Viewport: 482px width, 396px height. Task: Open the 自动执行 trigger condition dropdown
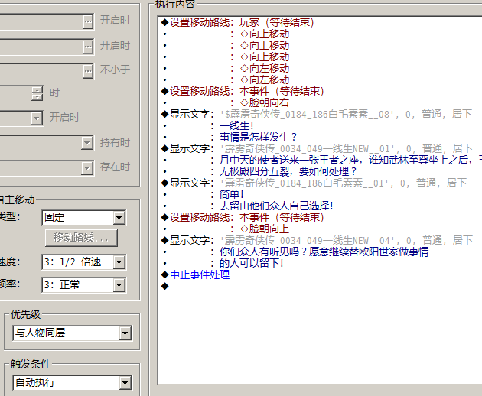coord(125,383)
